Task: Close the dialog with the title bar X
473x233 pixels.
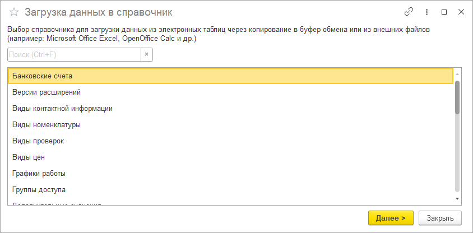Action: [x=461, y=12]
